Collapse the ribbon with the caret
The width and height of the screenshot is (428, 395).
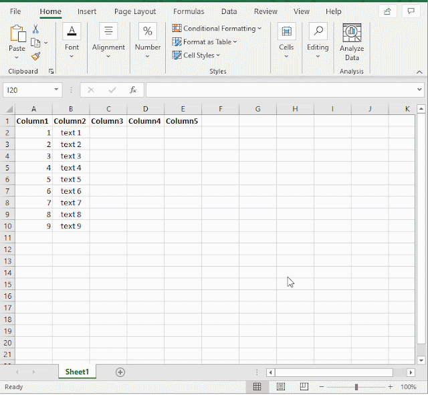point(419,72)
